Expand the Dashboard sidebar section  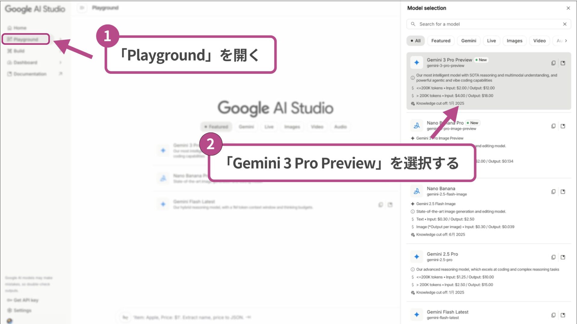click(x=61, y=62)
